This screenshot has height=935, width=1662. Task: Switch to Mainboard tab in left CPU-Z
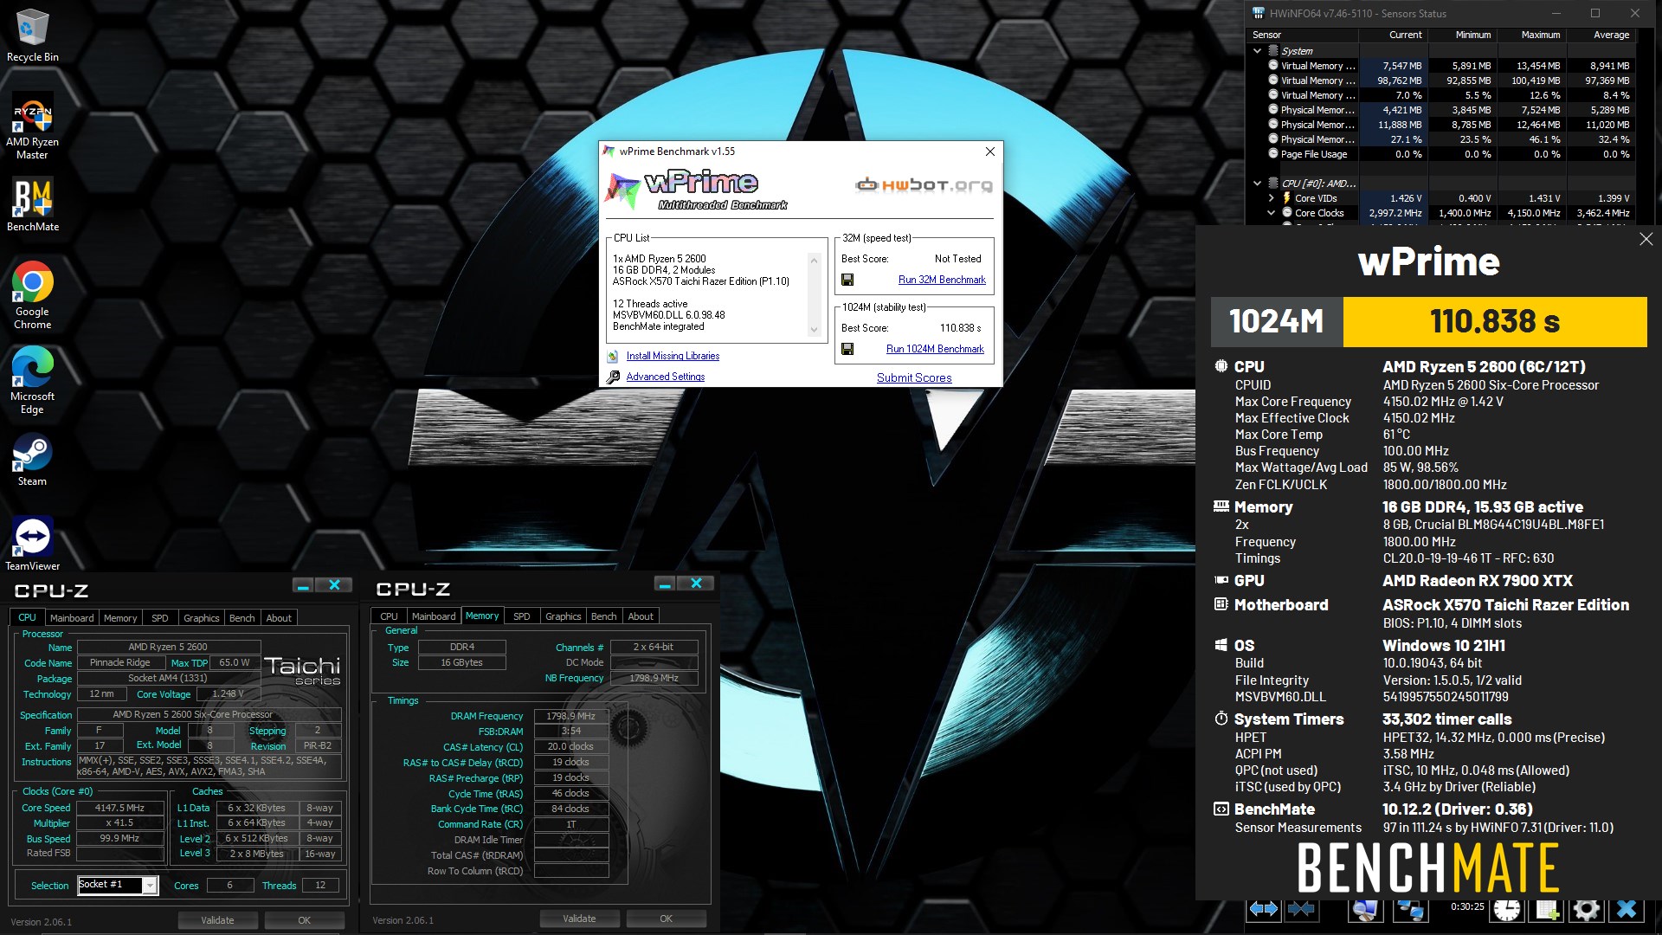(72, 618)
